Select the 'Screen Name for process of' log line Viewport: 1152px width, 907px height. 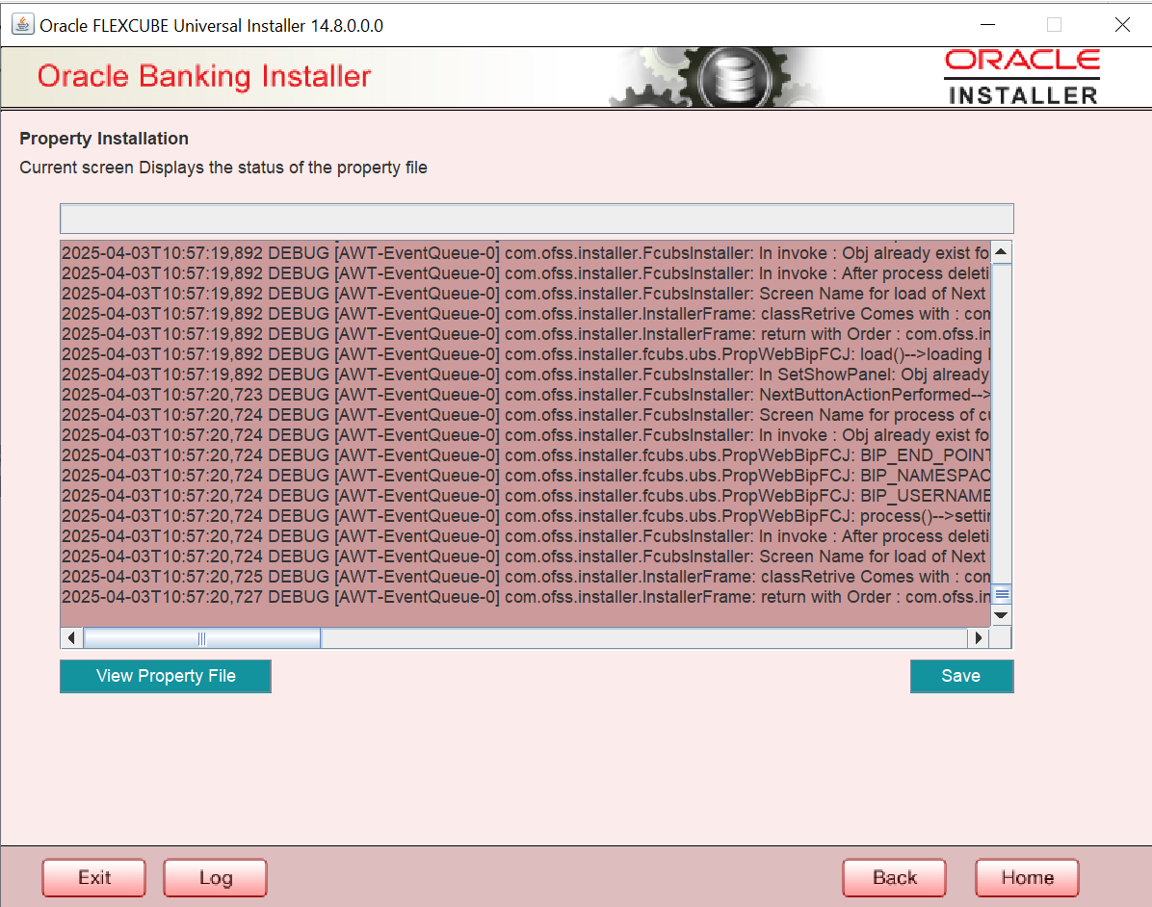pos(525,415)
